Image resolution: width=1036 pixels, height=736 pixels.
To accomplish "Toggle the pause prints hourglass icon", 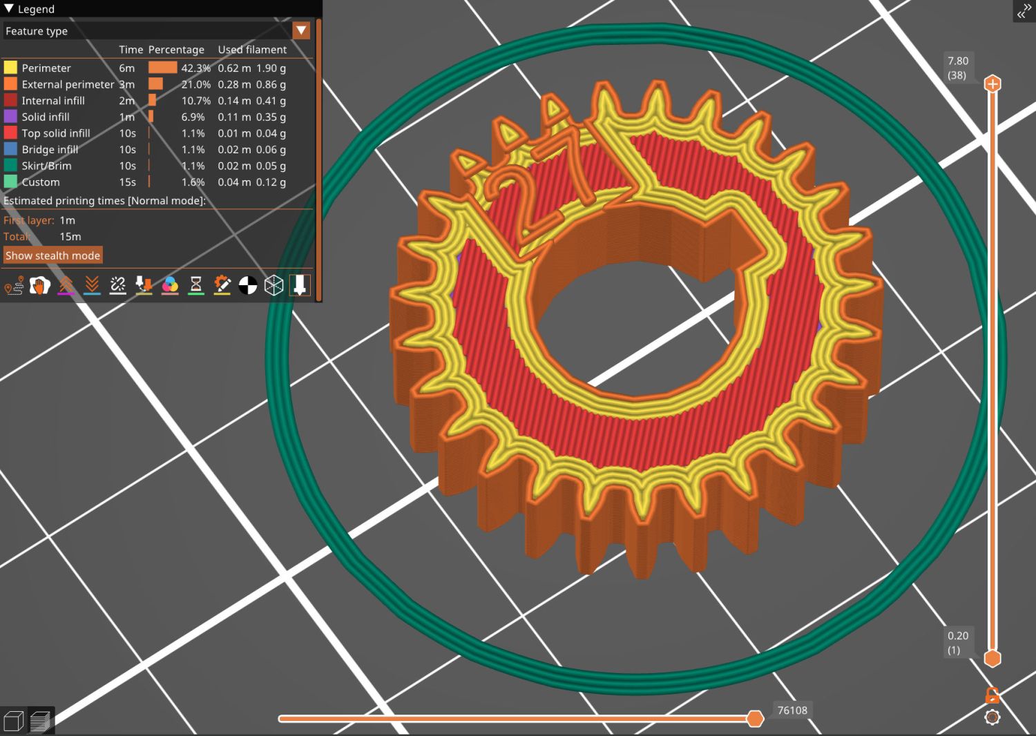I will [x=195, y=284].
